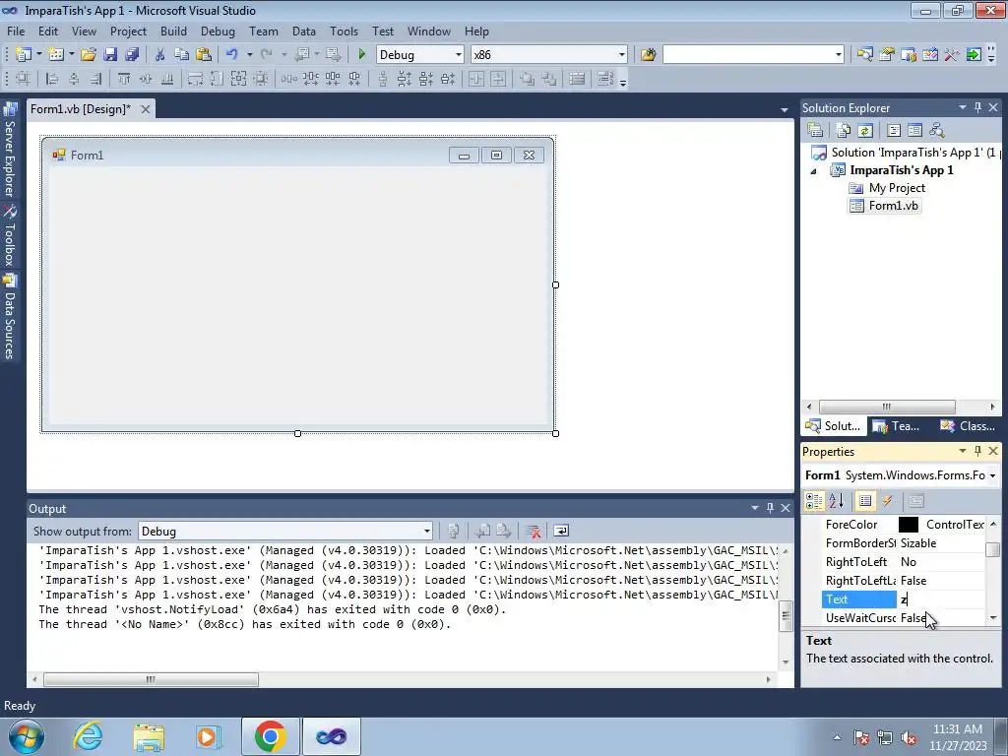Collapse ImparaTish's App 1 project node

coord(813,171)
